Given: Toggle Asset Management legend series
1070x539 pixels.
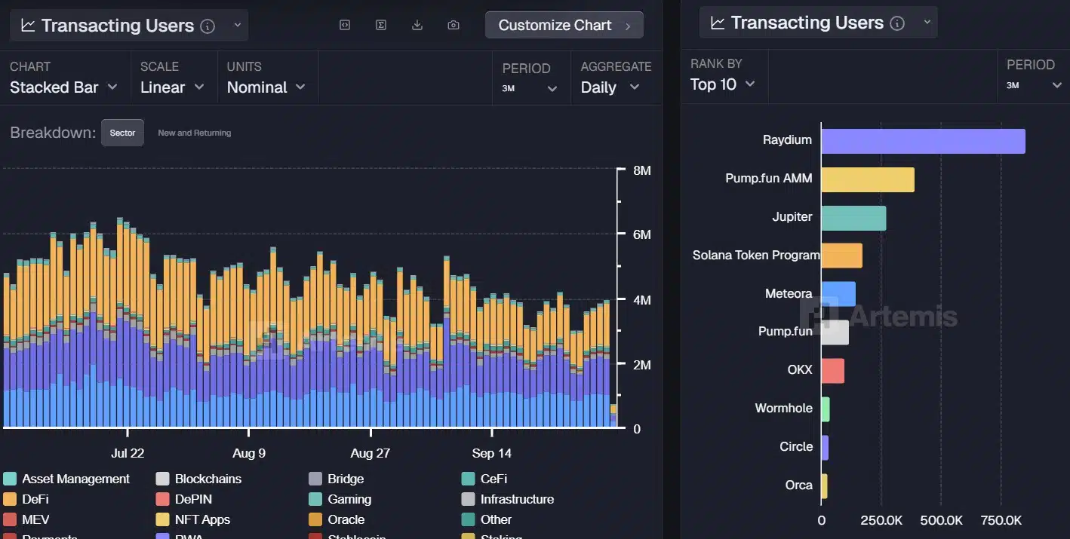Looking at the screenshot, I should [66, 479].
